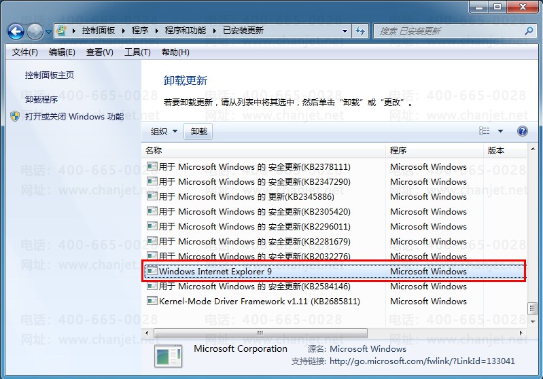Select 程序和功能 in the breadcrumb path
The height and width of the screenshot is (379, 543).
click(186, 31)
